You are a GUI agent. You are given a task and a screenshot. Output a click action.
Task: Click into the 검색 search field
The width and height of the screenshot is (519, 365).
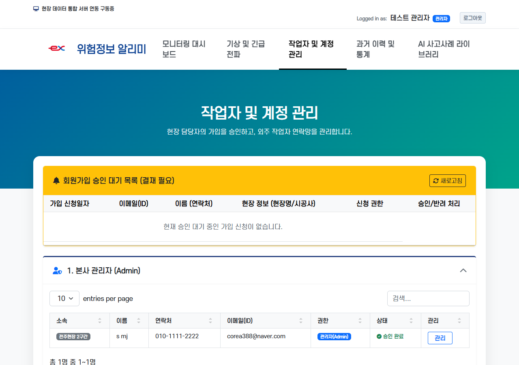tap(428, 298)
